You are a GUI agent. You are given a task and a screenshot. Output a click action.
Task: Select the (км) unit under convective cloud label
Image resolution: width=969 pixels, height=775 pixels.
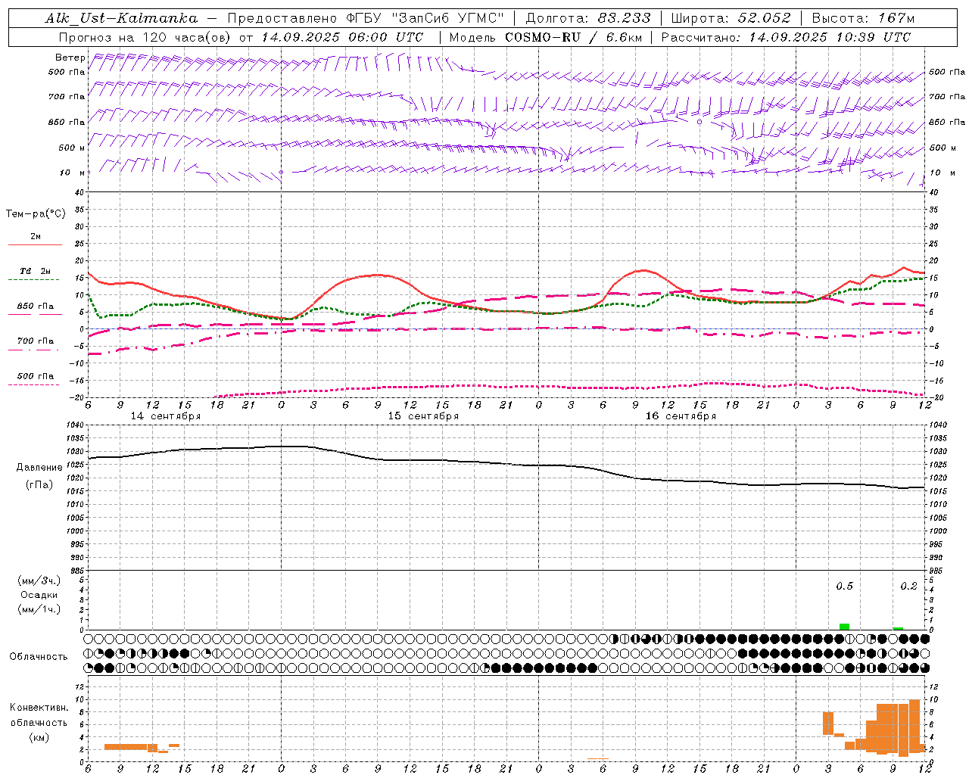(39, 738)
